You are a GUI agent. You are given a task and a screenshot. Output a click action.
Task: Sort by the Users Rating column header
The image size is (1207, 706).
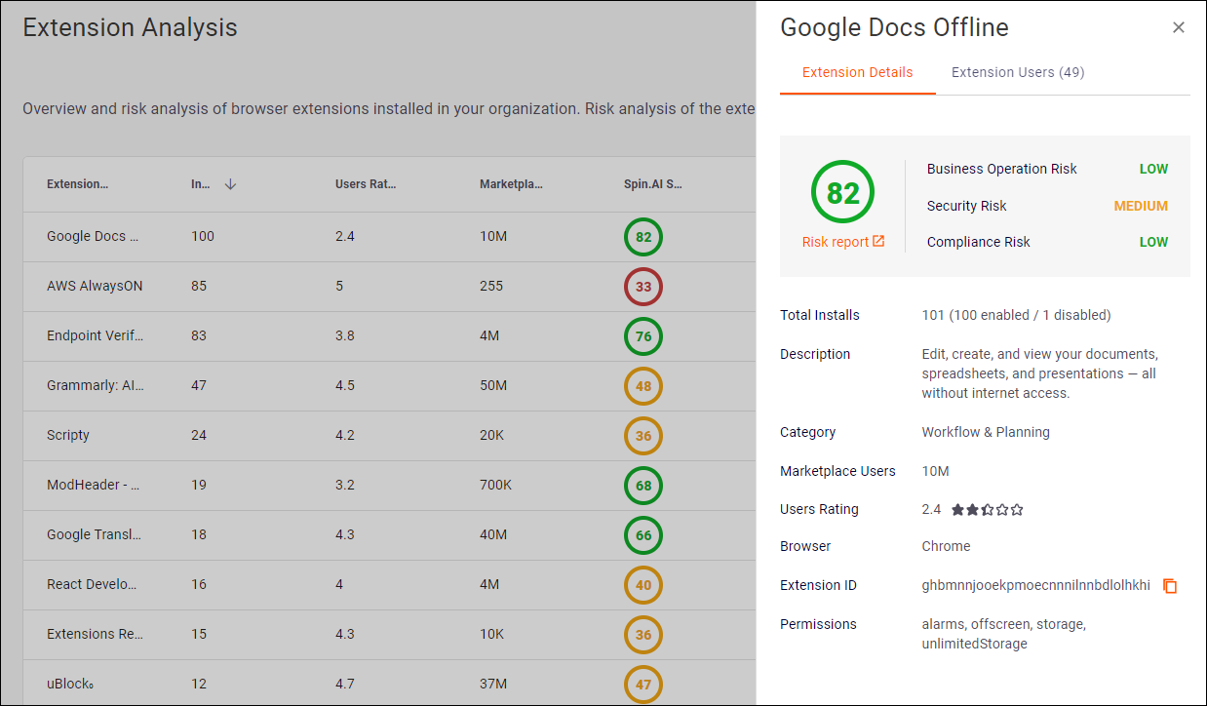[366, 184]
